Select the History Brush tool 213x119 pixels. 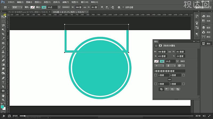point(3,56)
